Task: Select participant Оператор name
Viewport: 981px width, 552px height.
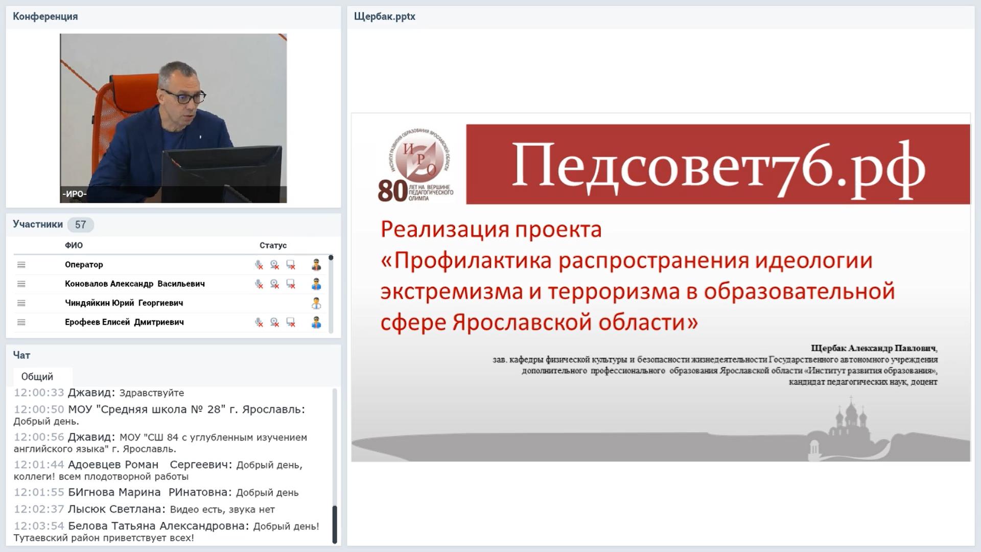Action: 84,265
